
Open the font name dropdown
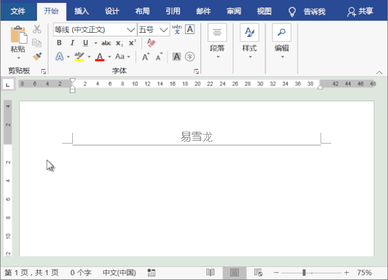click(x=131, y=29)
